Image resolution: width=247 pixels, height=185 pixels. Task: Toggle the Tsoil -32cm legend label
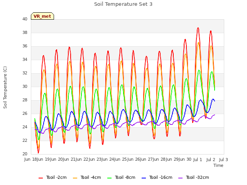(x=197, y=177)
